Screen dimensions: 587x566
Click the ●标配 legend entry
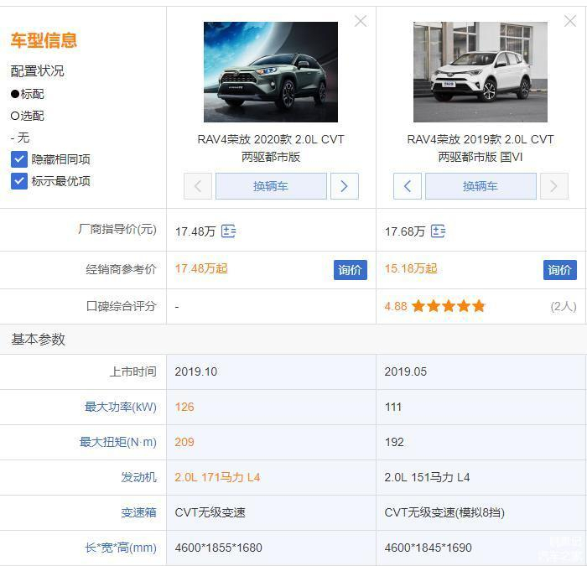(x=28, y=94)
